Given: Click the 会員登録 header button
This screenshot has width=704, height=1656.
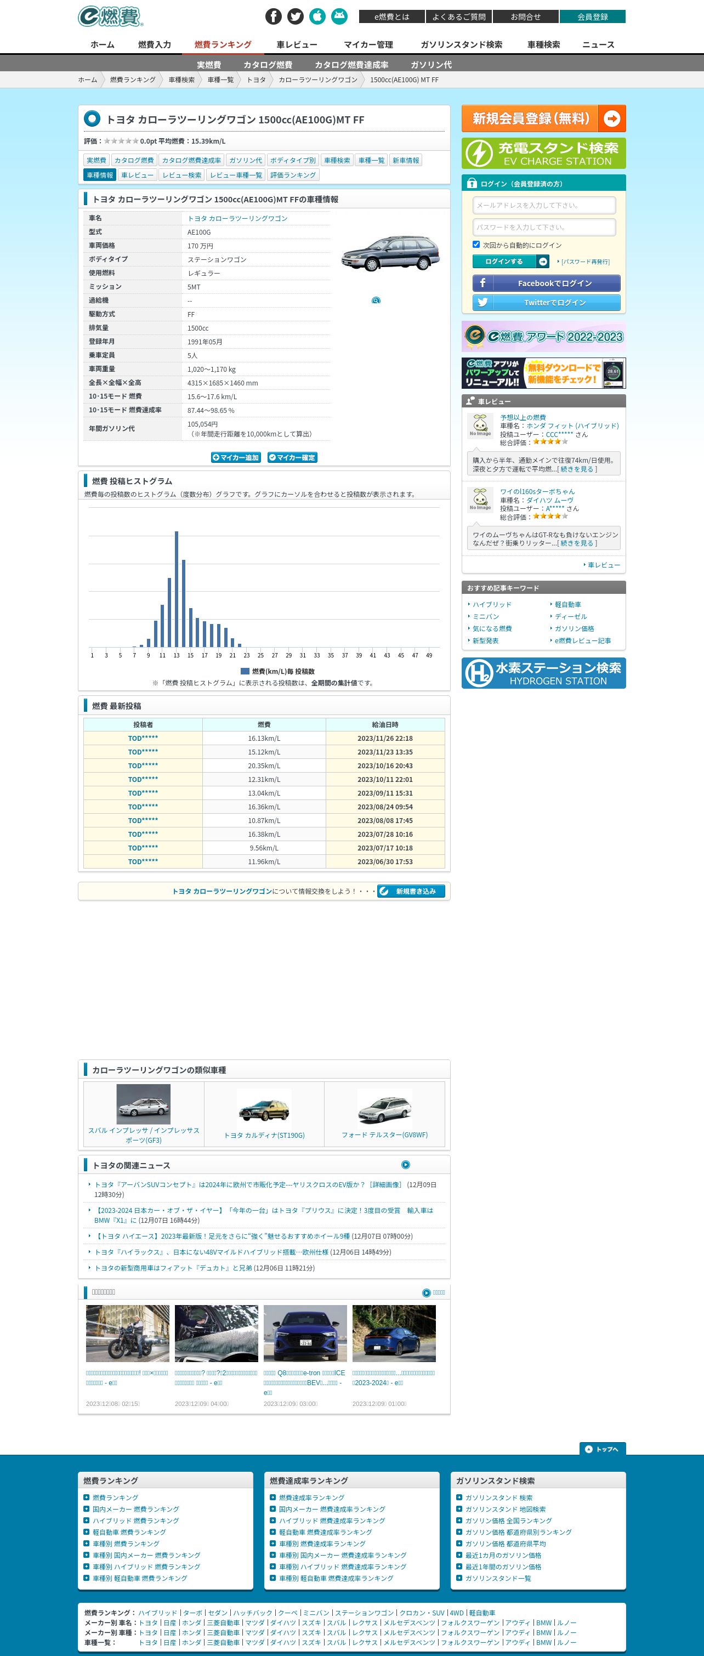Looking at the screenshot, I should (592, 16).
